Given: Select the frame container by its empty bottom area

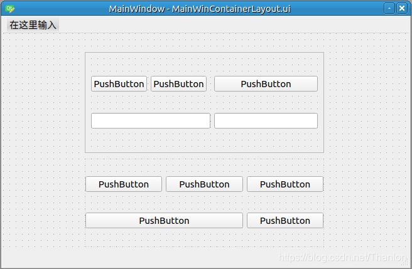Looking at the screenshot, I should 204,142.
